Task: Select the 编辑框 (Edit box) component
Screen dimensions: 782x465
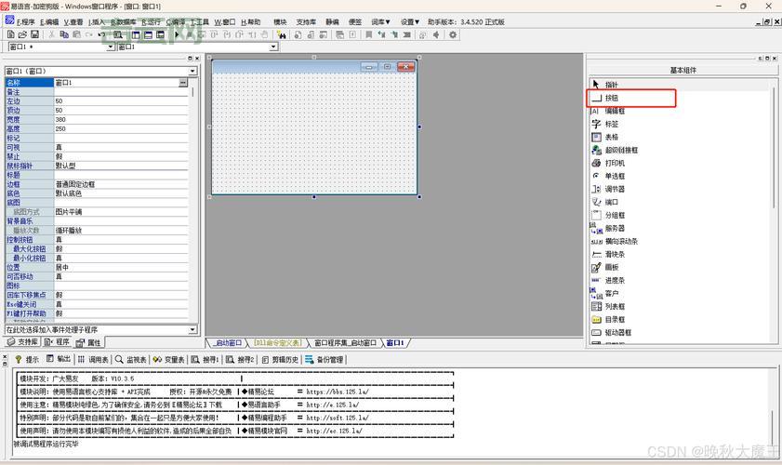Action: (x=615, y=111)
